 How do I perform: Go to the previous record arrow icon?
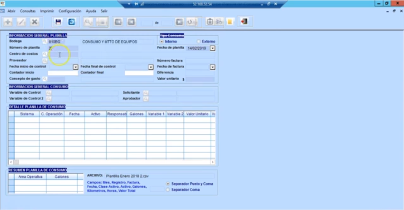point(131,22)
